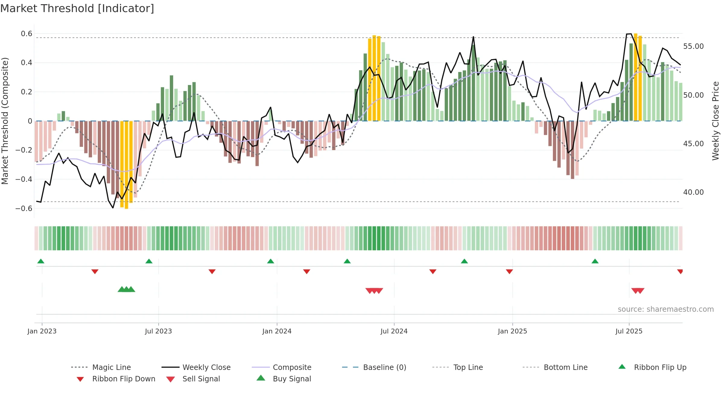724x407 pixels.
Task: Click the yellow bars peaking in July 2025
Action: [638, 77]
